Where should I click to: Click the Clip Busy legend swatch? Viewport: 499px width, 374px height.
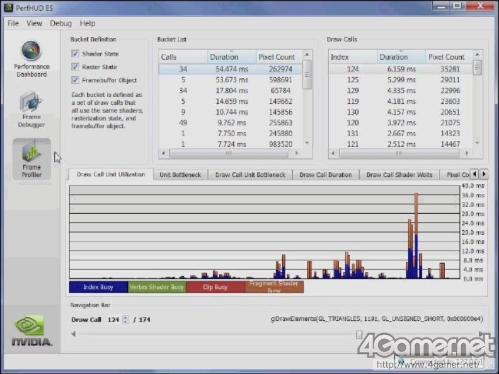[x=215, y=287]
